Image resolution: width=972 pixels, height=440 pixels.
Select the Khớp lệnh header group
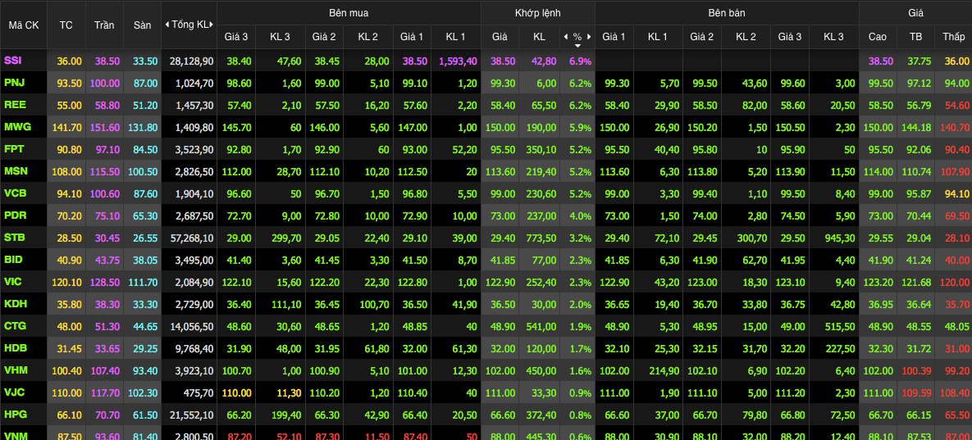(x=537, y=12)
